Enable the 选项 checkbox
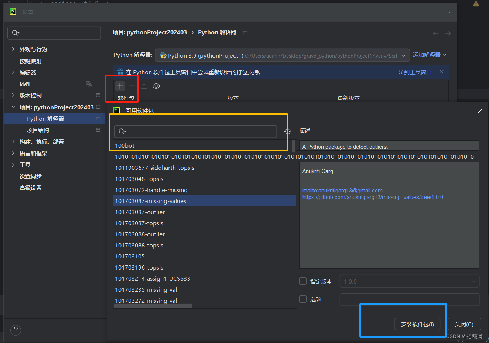Screen dimensions: 489x343 click(303, 299)
